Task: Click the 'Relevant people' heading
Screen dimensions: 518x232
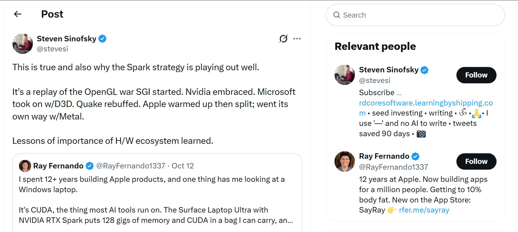Action: [375, 46]
